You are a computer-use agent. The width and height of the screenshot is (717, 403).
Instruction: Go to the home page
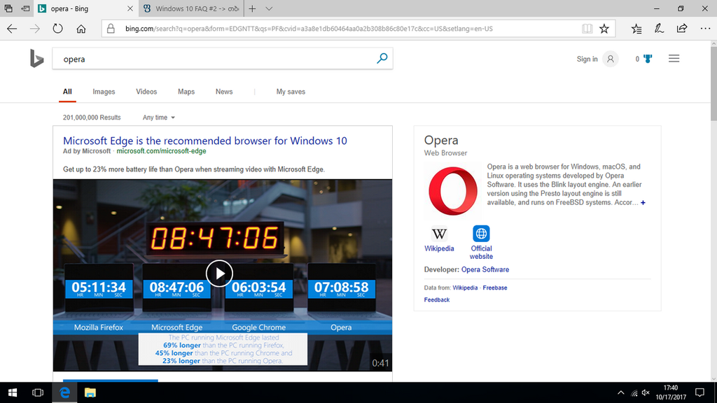click(x=81, y=29)
